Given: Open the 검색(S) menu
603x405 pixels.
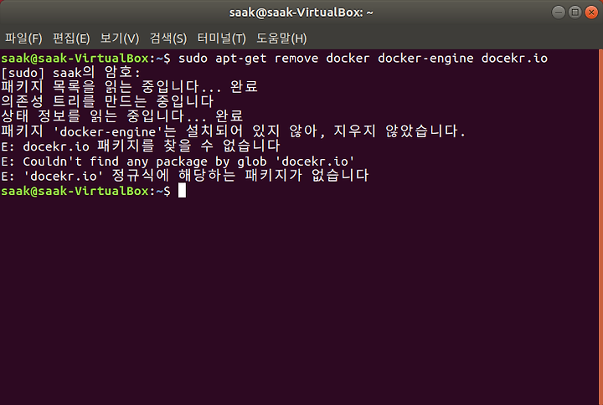Looking at the screenshot, I should [168, 38].
